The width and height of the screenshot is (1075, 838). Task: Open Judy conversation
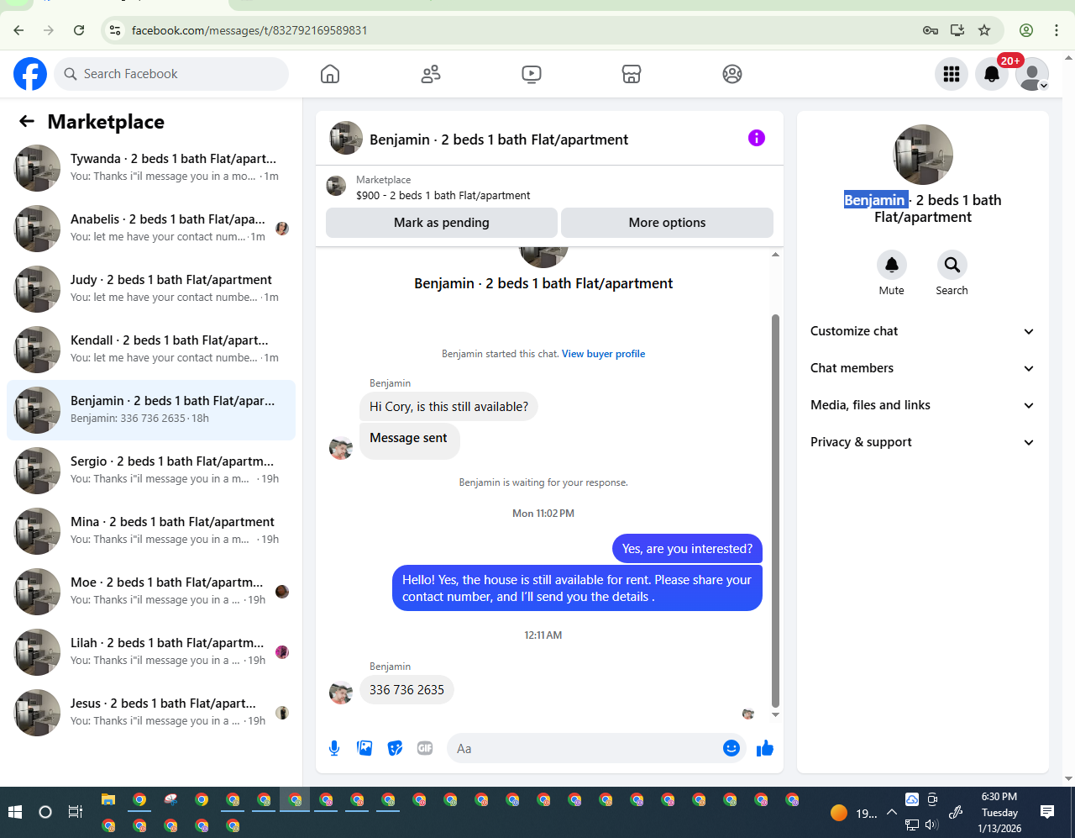pos(151,289)
